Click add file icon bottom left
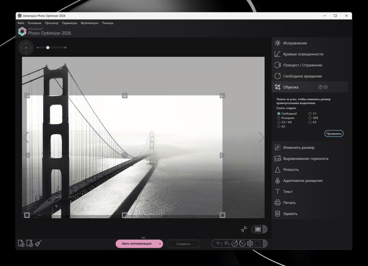 [21, 243]
